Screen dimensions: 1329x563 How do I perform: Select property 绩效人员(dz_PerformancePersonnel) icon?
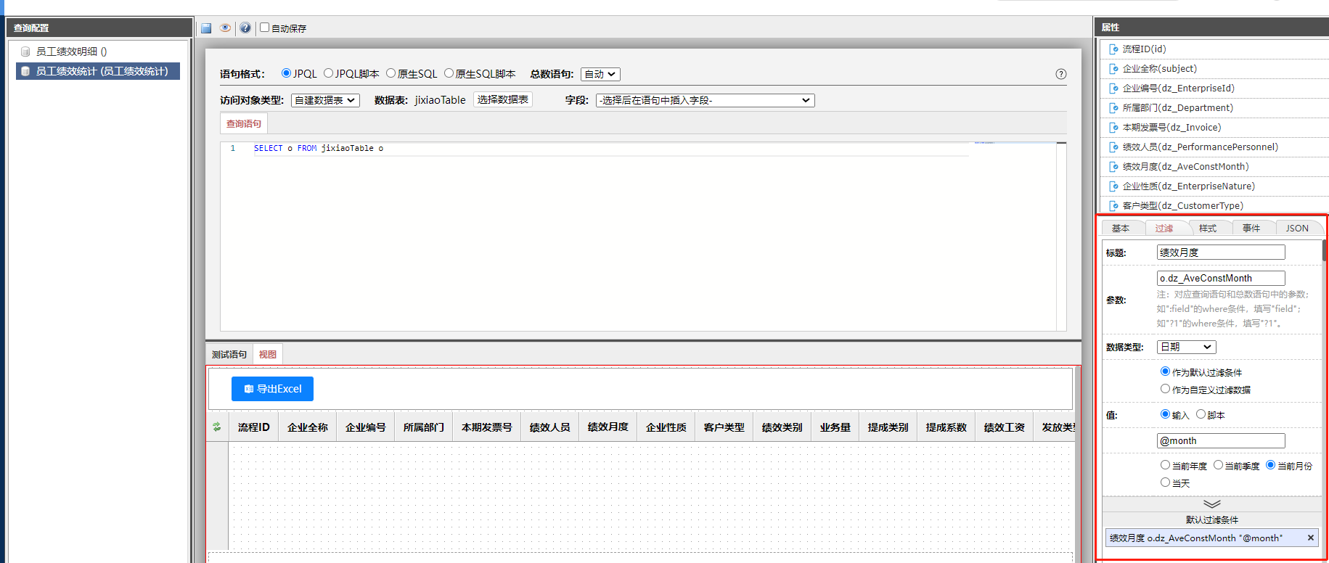coord(1113,147)
